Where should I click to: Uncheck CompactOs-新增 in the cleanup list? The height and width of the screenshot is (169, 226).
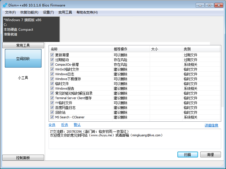[x=52, y=65]
